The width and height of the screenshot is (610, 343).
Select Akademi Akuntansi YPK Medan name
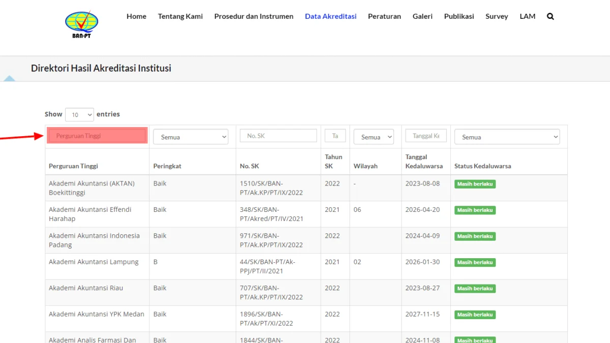pos(97,314)
